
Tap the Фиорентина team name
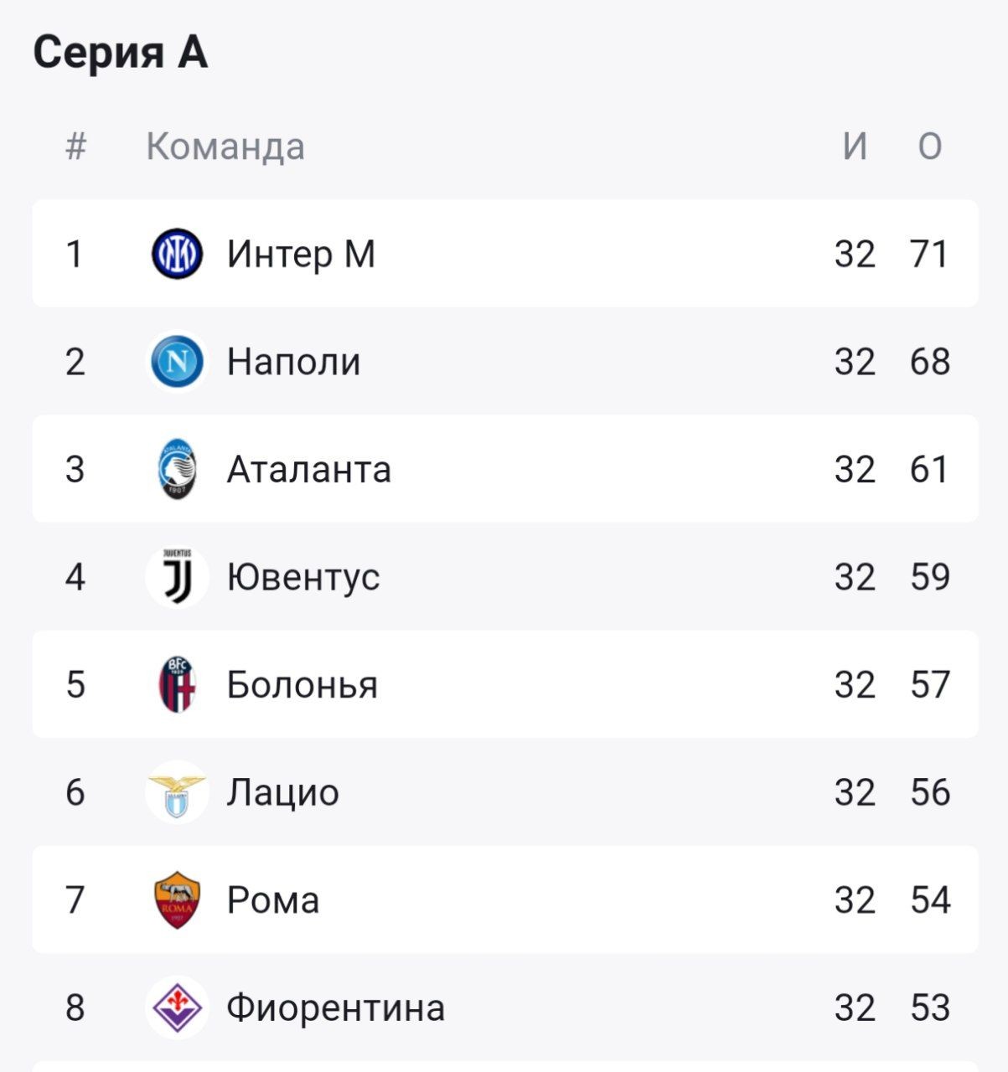(335, 1008)
